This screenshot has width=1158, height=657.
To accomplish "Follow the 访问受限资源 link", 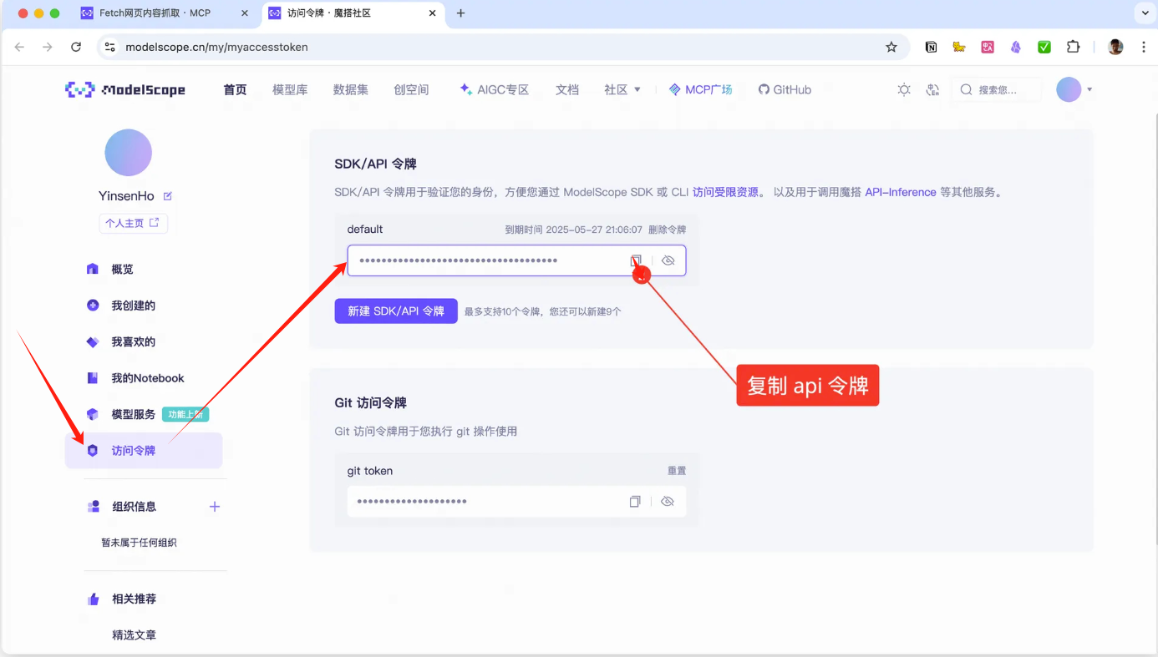I will (x=725, y=192).
